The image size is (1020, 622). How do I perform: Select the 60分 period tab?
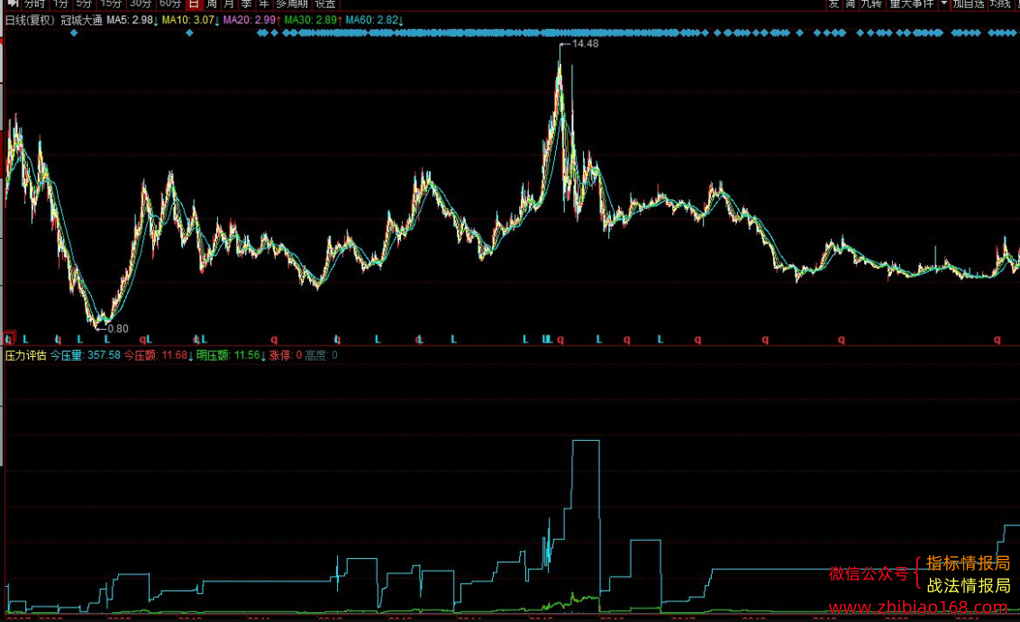coord(170,4)
